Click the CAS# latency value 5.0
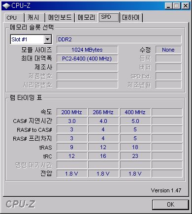The image size is (192, 214). point(135,121)
